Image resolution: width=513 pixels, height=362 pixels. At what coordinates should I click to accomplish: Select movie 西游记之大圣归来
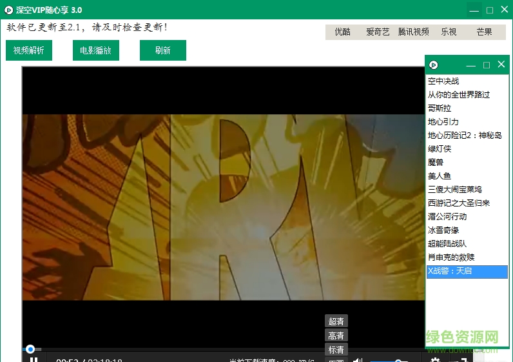pos(467,203)
